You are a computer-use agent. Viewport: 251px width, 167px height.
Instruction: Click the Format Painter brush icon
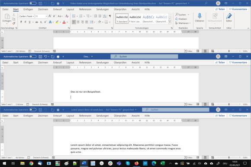14,23
